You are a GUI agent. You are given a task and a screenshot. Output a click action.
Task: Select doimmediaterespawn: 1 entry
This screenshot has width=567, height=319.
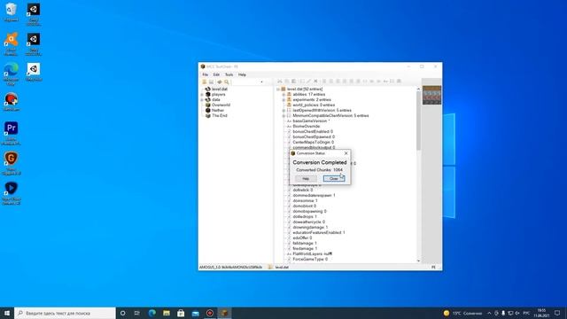(314, 195)
